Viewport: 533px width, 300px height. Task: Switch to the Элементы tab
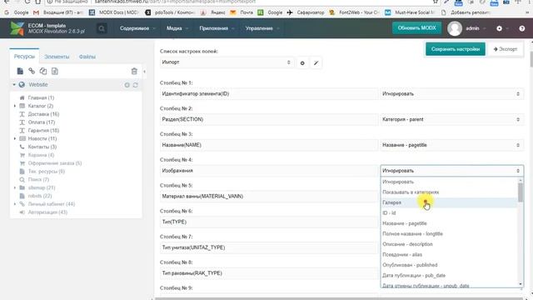[x=57, y=57]
